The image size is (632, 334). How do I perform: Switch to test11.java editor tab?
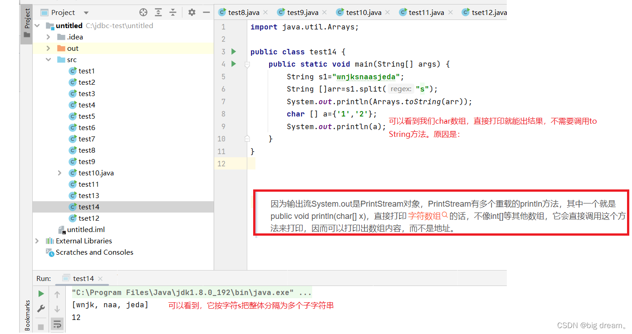click(x=426, y=13)
